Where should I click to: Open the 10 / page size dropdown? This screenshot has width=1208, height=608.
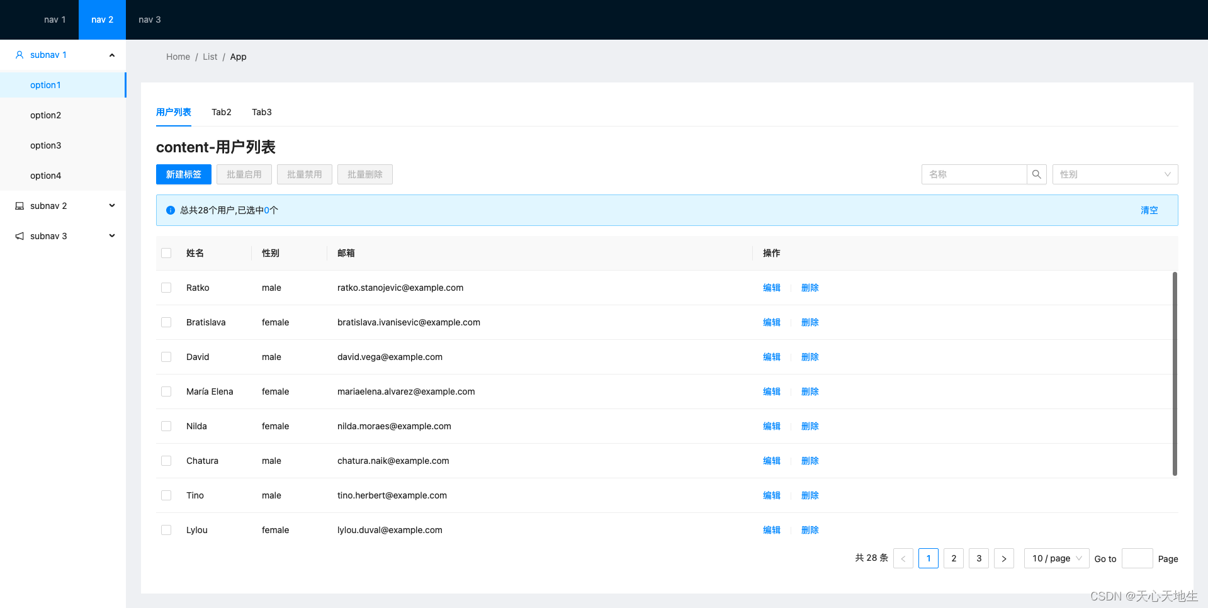[x=1057, y=558]
